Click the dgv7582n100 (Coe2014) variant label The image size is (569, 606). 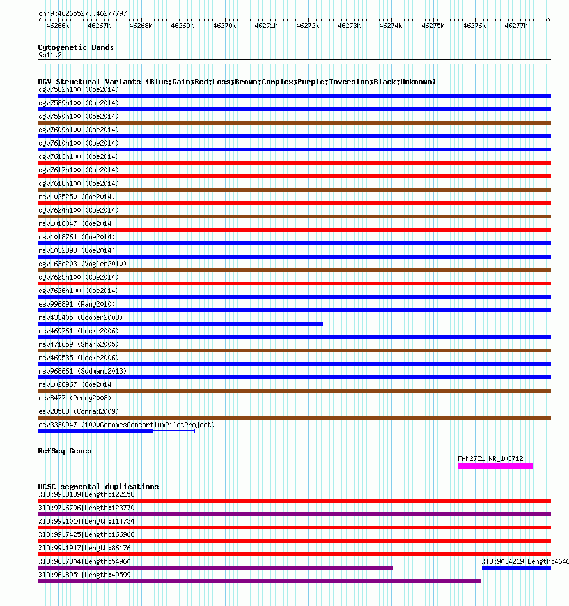(79, 89)
